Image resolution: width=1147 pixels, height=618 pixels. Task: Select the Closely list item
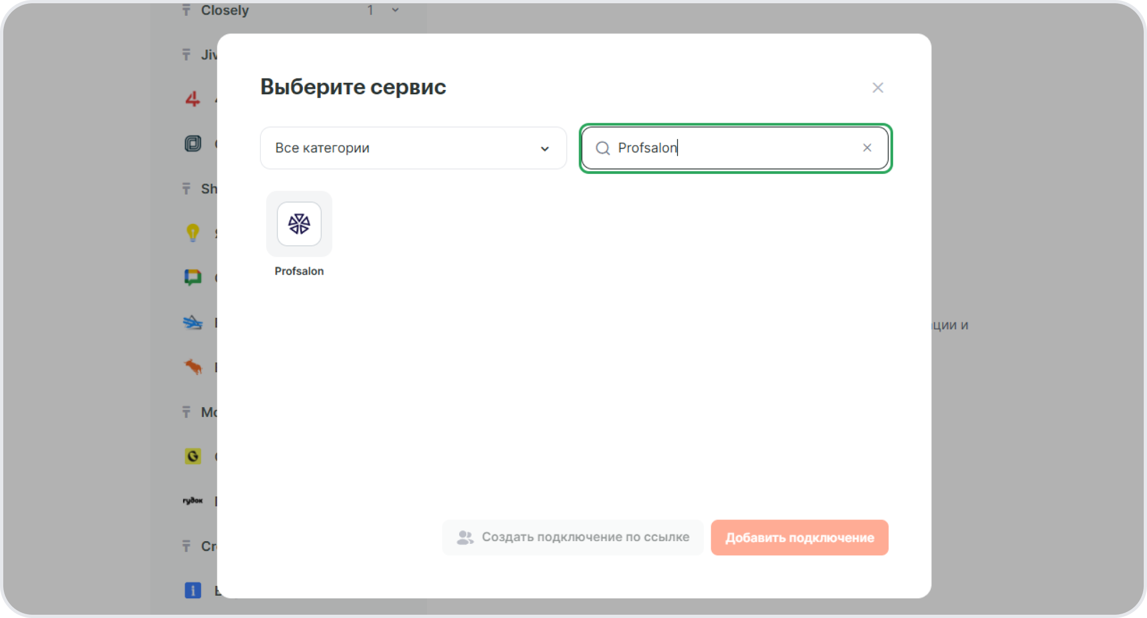pos(224,10)
